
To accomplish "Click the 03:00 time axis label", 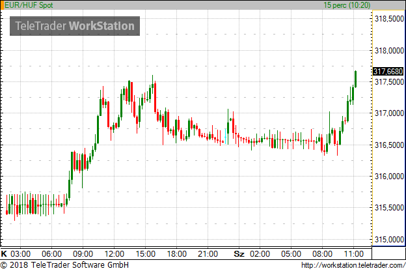I will (x=20, y=253).
